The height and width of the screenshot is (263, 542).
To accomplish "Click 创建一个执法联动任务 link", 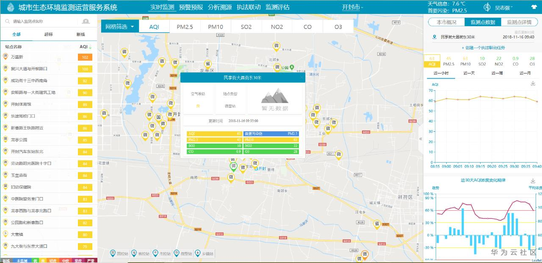I will [483, 48].
